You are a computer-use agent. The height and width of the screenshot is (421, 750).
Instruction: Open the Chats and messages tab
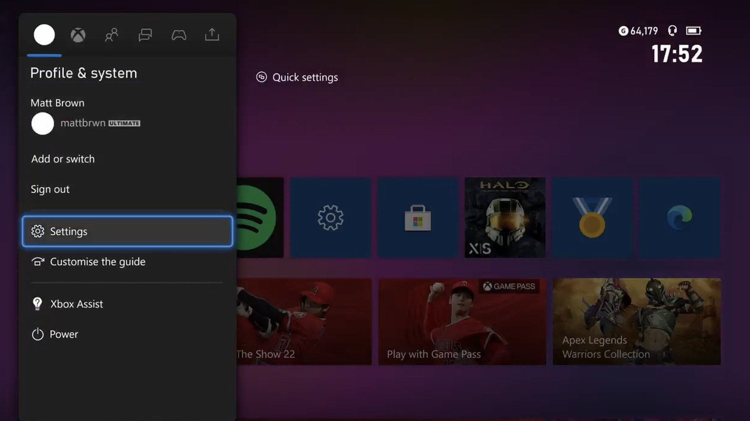point(145,35)
